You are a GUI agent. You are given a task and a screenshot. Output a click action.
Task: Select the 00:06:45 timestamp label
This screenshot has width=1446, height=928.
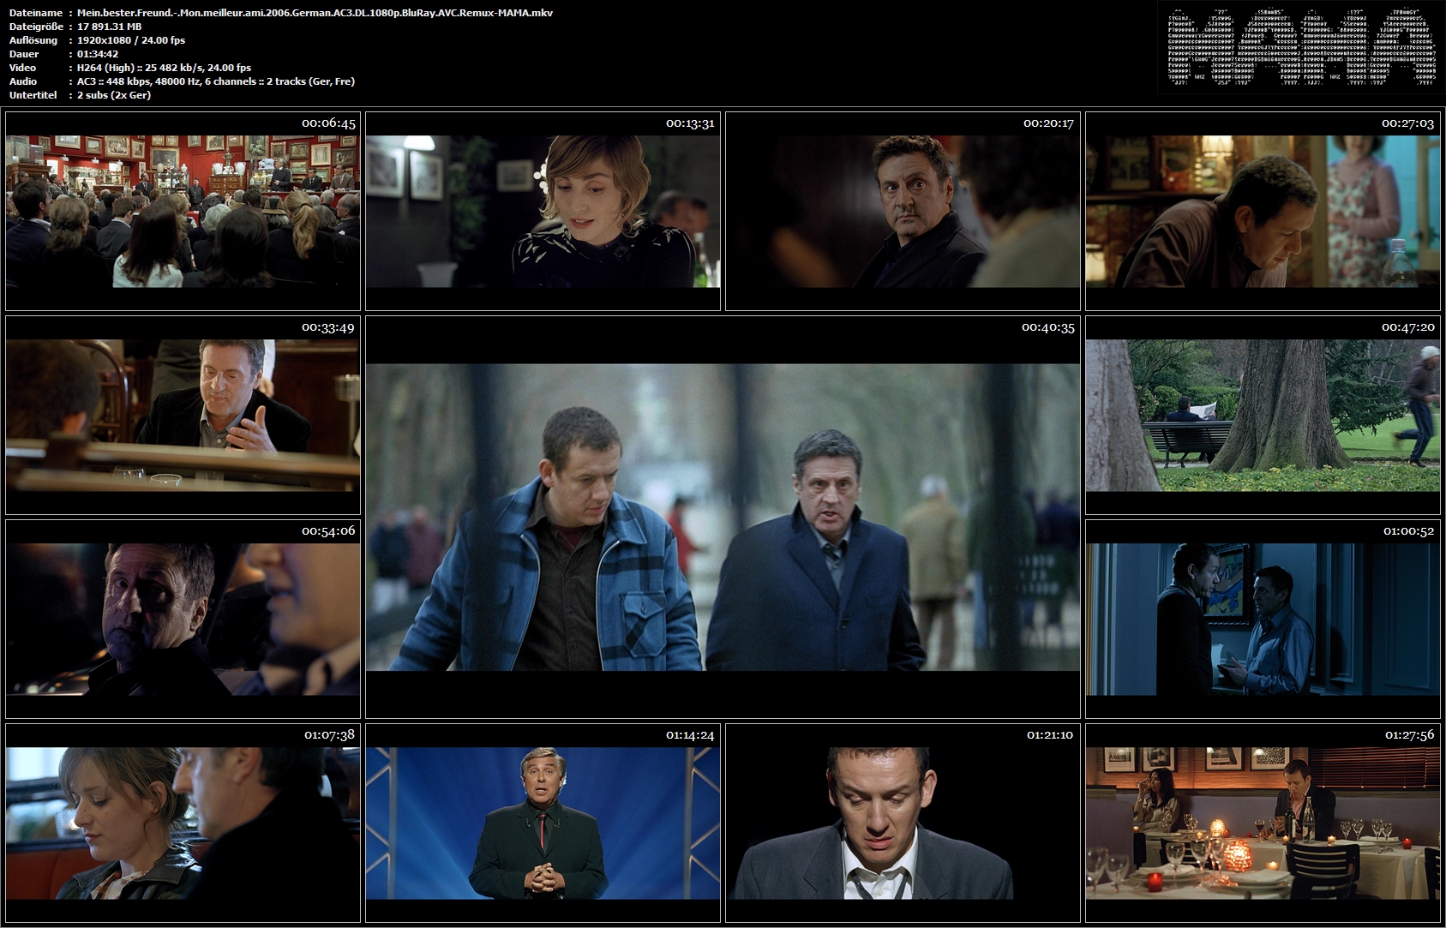point(328,123)
